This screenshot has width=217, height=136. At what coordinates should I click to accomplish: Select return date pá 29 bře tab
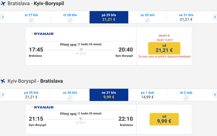31,95
